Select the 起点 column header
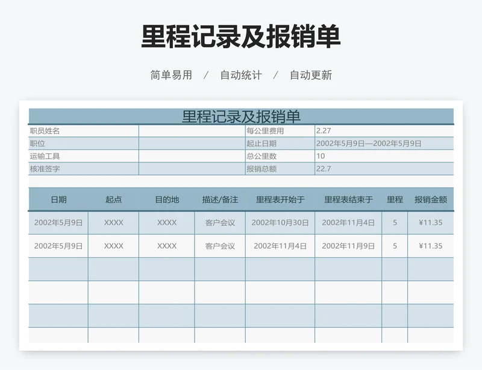This screenshot has width=482, height=370. pos(113,200)
